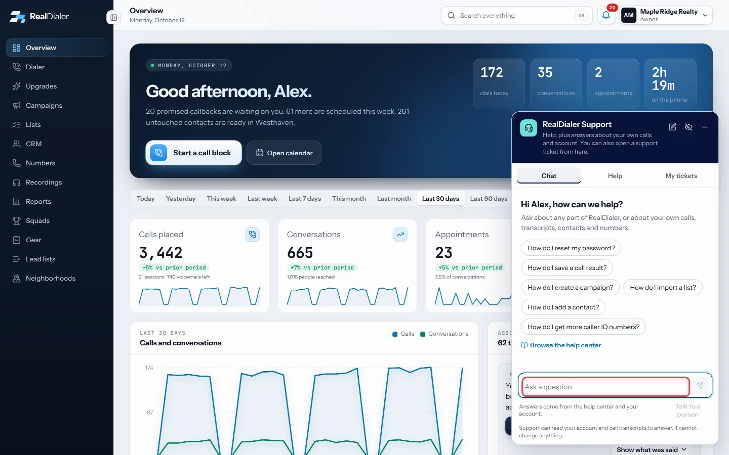Screen dimensions: 729x455
Task: Click the Open calendar button
Action: (x=284, y=153)
